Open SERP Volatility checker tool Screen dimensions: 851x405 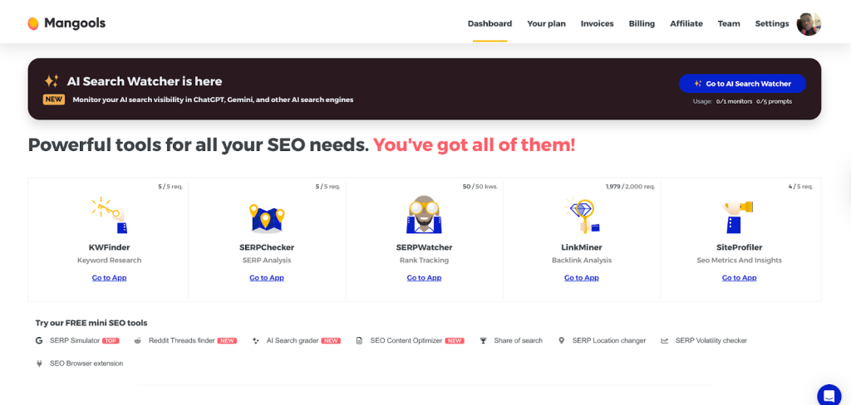(711, 340)
